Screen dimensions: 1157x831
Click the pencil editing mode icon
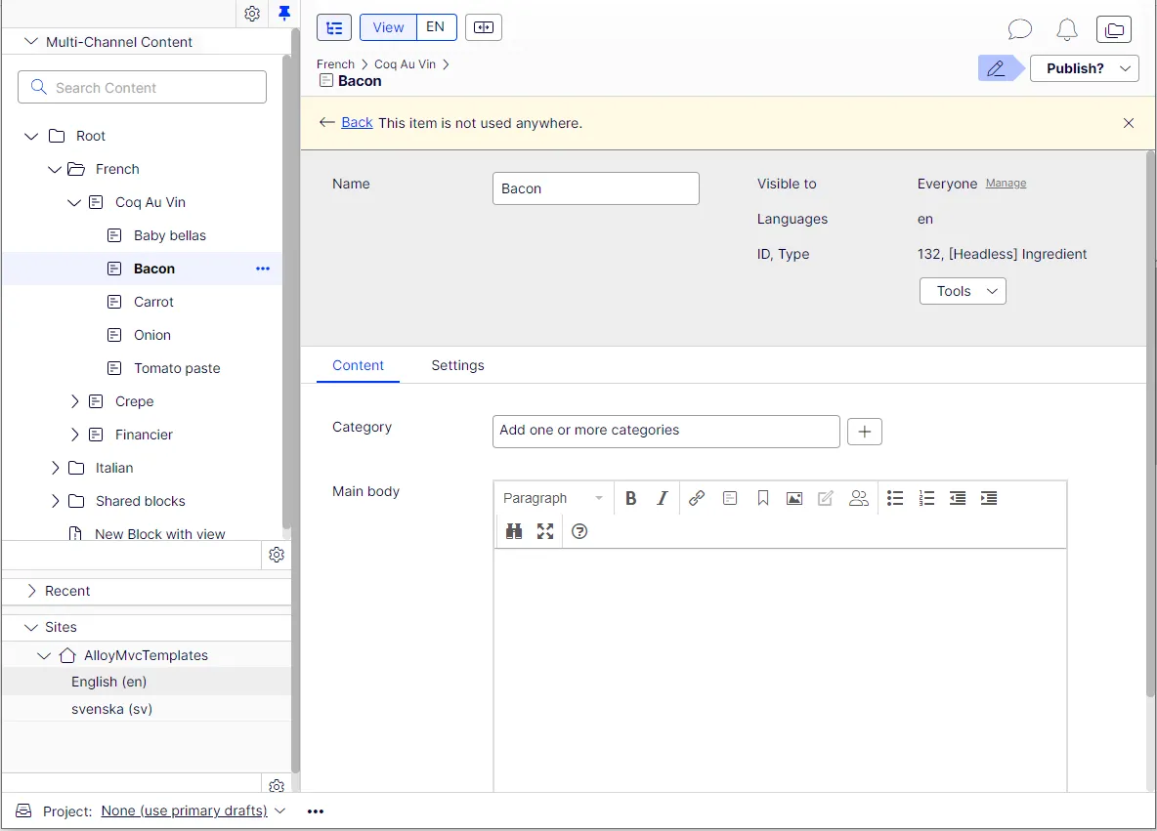click(x=996, y=68)
